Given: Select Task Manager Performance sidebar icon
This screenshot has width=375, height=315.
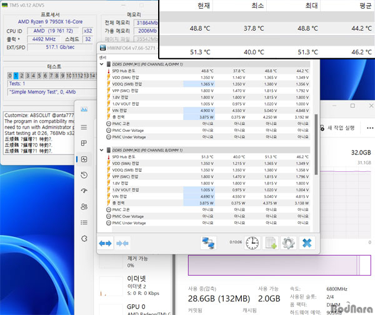Looking at the screenshot, I should coord(84,159).
